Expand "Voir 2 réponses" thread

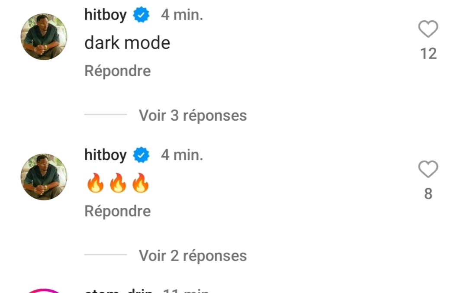coord(193,255)
